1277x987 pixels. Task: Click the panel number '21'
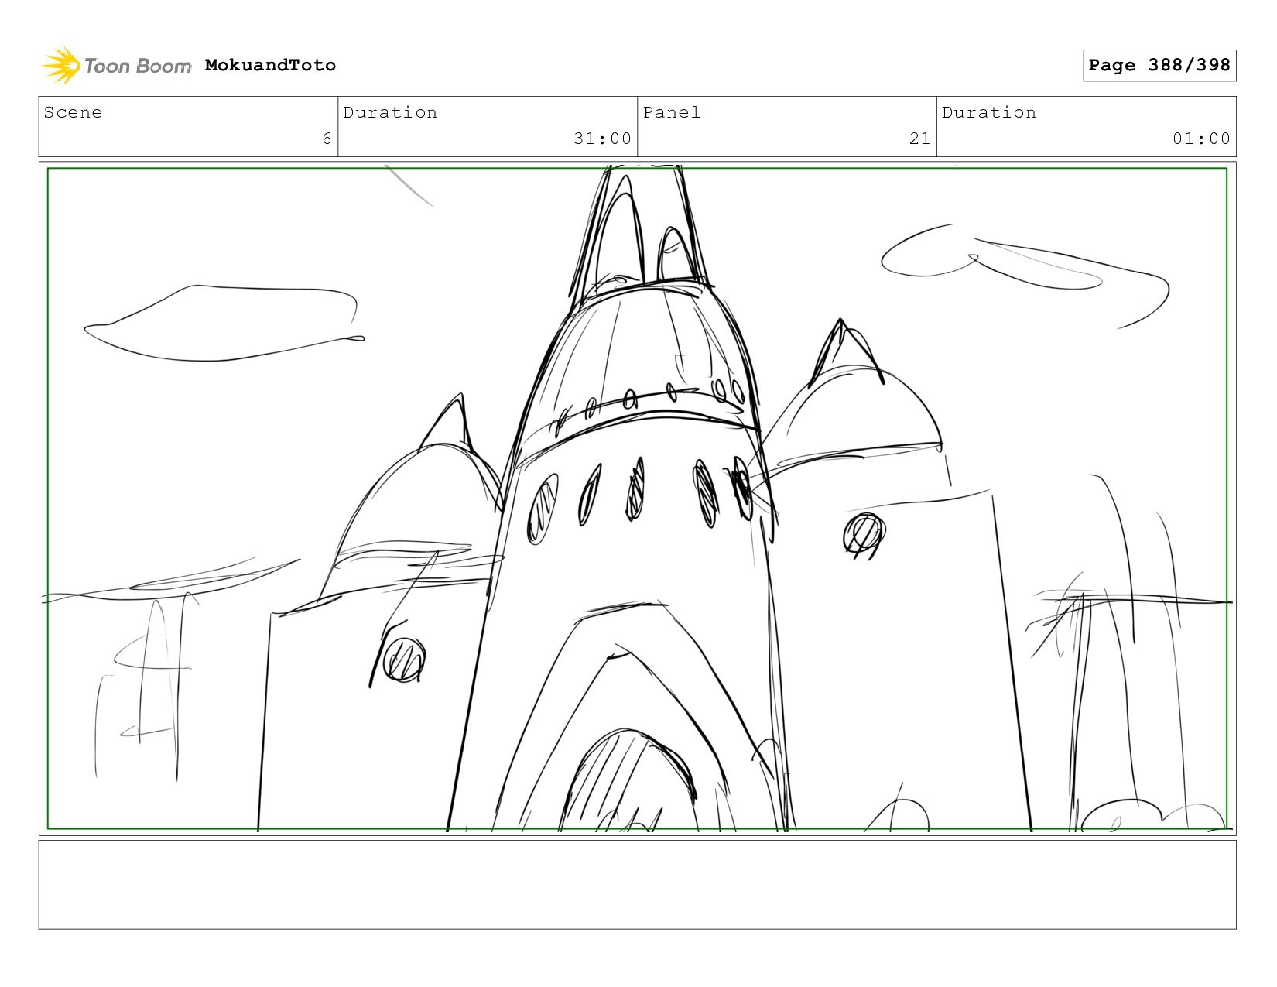point(919,139)
